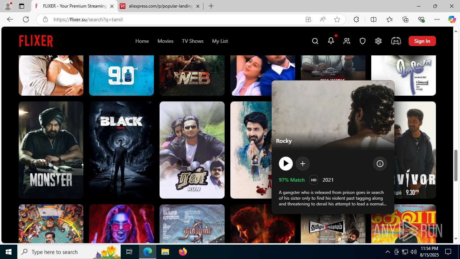Open File Explorer from taskbar
This screenshot has height=259, width=460.
coord(165,252)
